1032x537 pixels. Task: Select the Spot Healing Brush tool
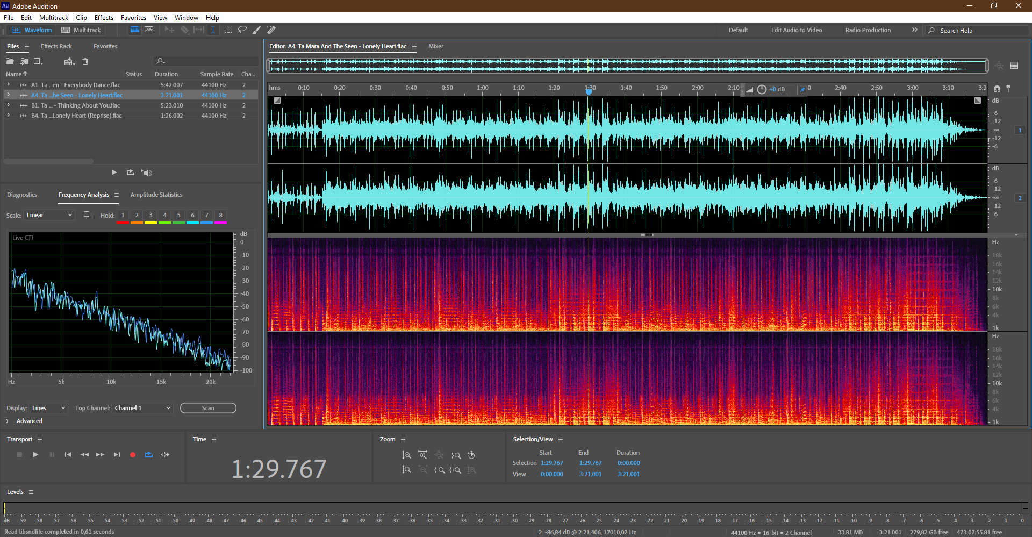271,30
